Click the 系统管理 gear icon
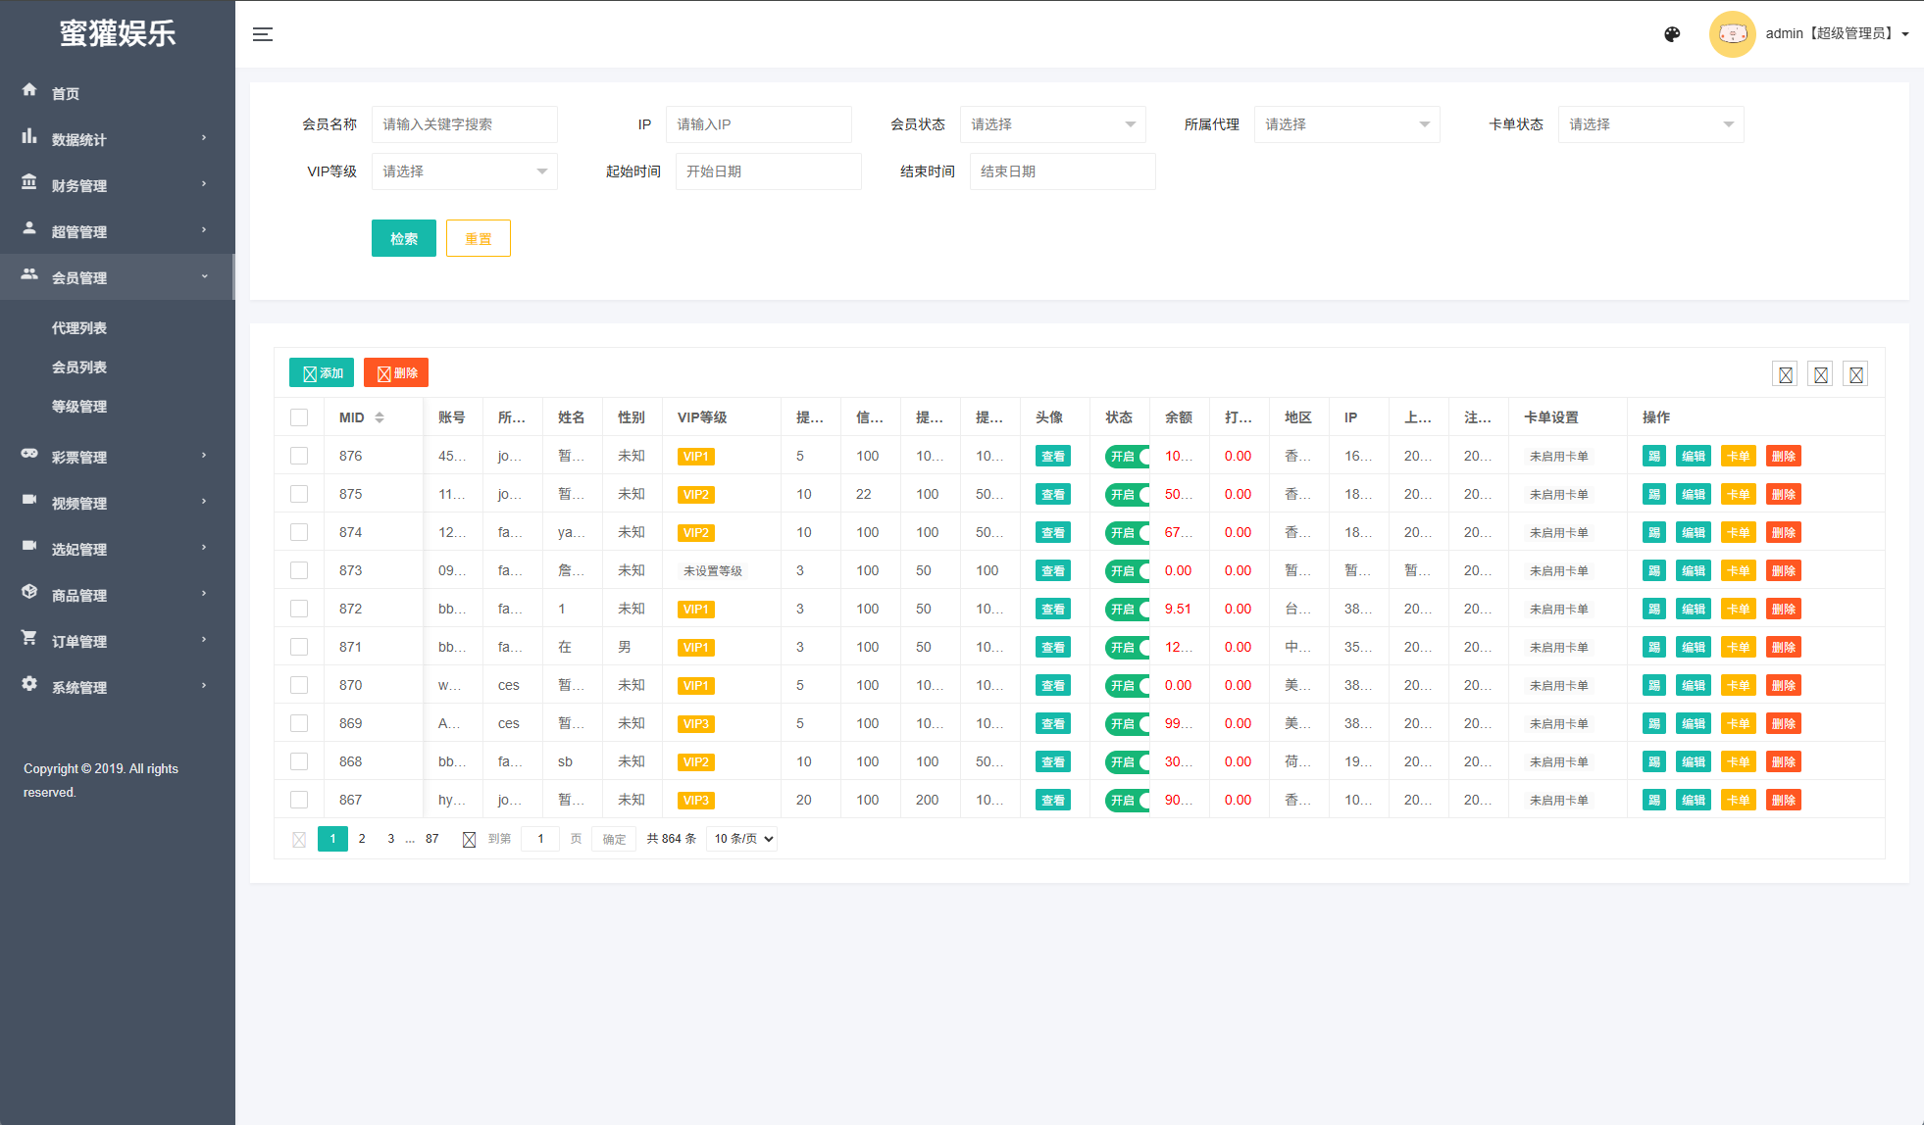1924x1125 pixels. tap(29, 685)
